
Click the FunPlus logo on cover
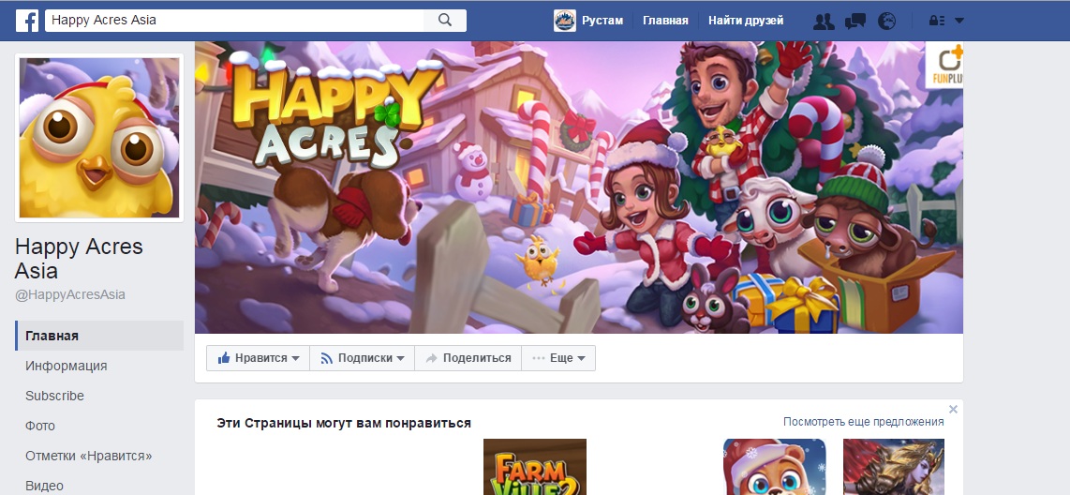(944, 65)
